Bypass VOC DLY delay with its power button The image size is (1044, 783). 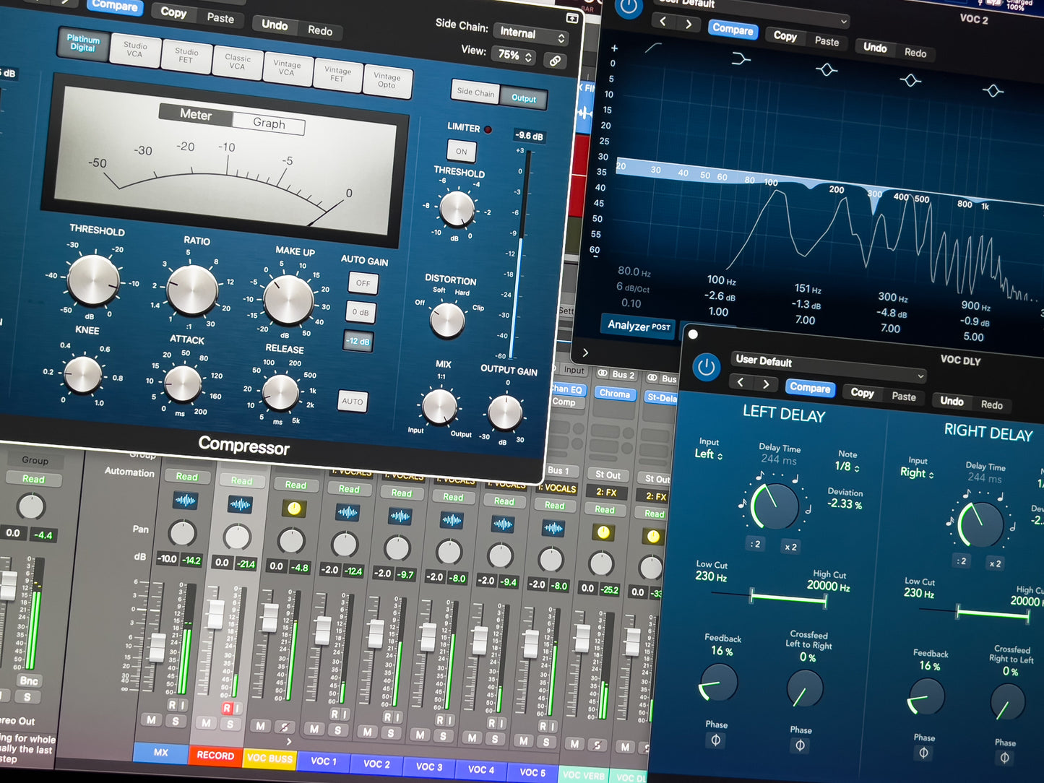coord(706,368)
